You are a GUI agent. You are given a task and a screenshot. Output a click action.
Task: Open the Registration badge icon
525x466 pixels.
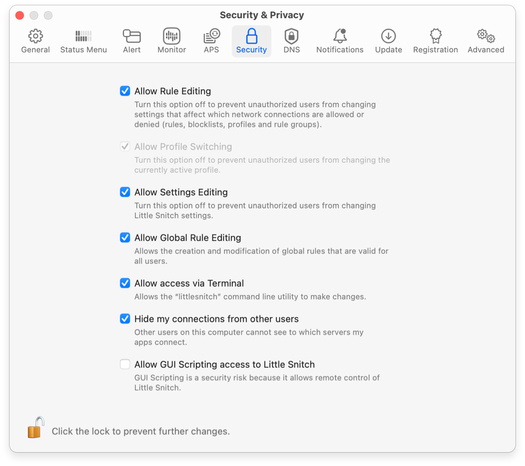436,36
